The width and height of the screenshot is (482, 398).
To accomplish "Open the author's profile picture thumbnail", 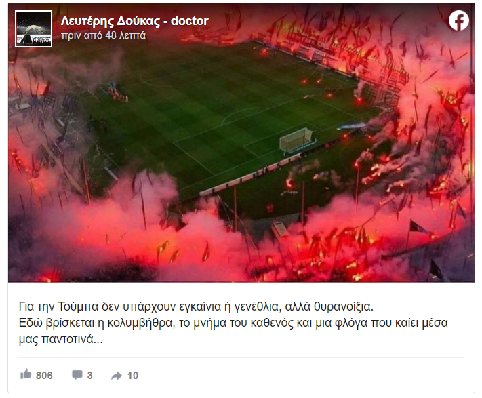I will 33,29.
